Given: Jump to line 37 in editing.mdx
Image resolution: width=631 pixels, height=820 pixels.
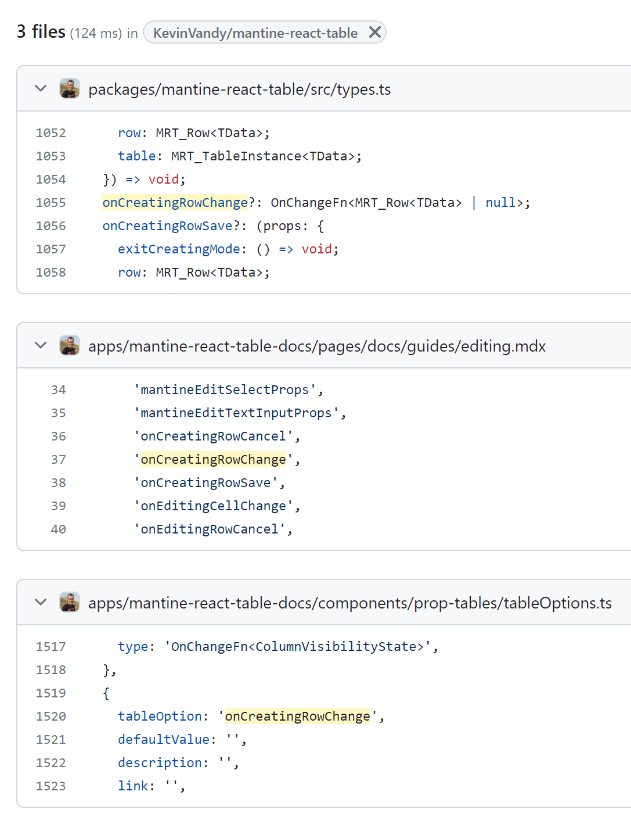Looking at the screenshot, I should pyautogui.click(x=59, y=460).
